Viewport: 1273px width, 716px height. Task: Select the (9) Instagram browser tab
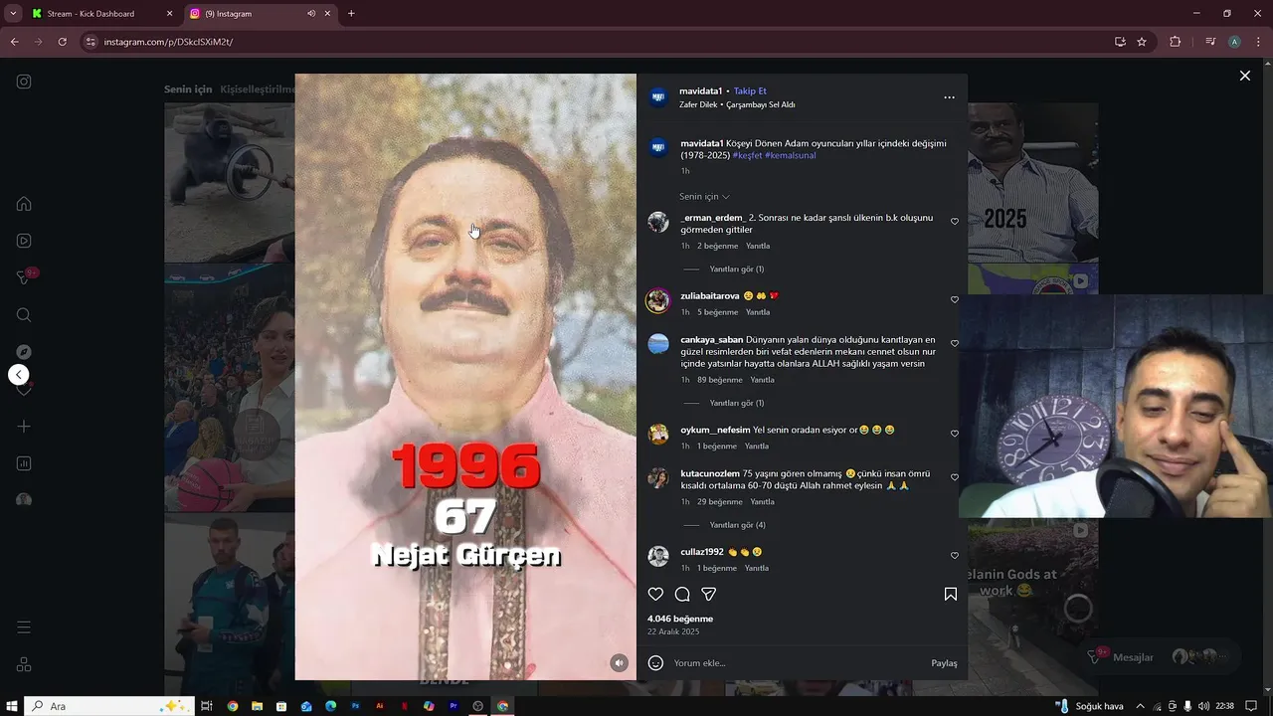click(262, 14)
